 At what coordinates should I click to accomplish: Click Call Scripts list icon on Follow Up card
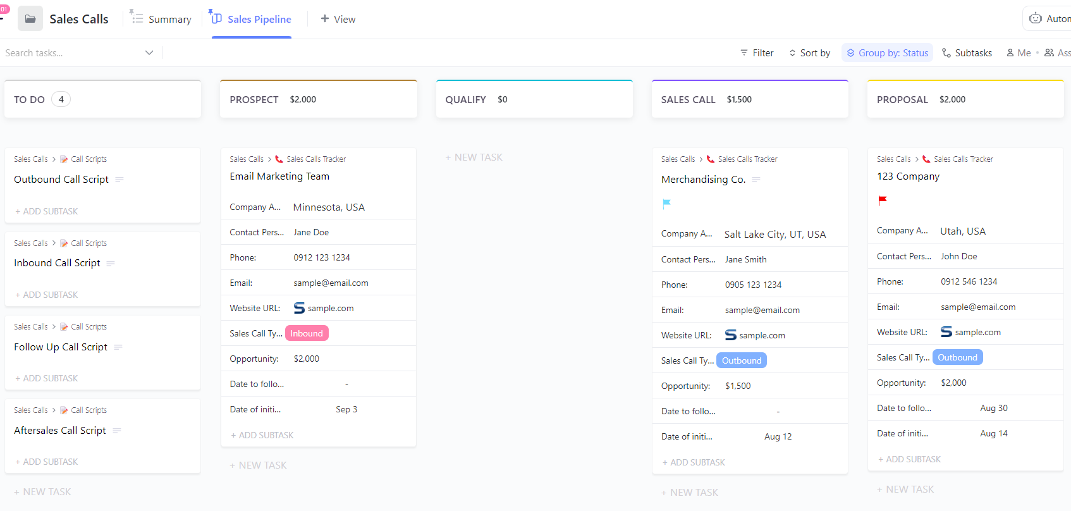[x=64, y=327]
